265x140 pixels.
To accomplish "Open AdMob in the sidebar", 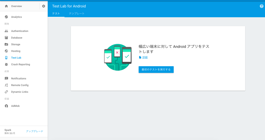I will pyautogui.click(x=15, y=106).
